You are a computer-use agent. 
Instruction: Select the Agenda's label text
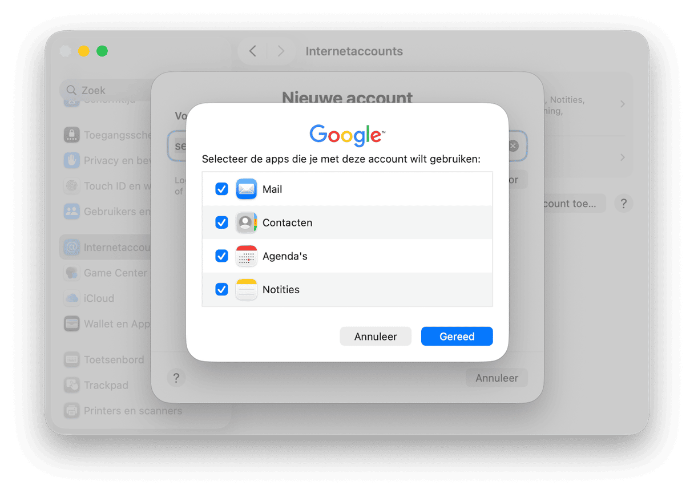pyautogui.click(x=285, y=256)
